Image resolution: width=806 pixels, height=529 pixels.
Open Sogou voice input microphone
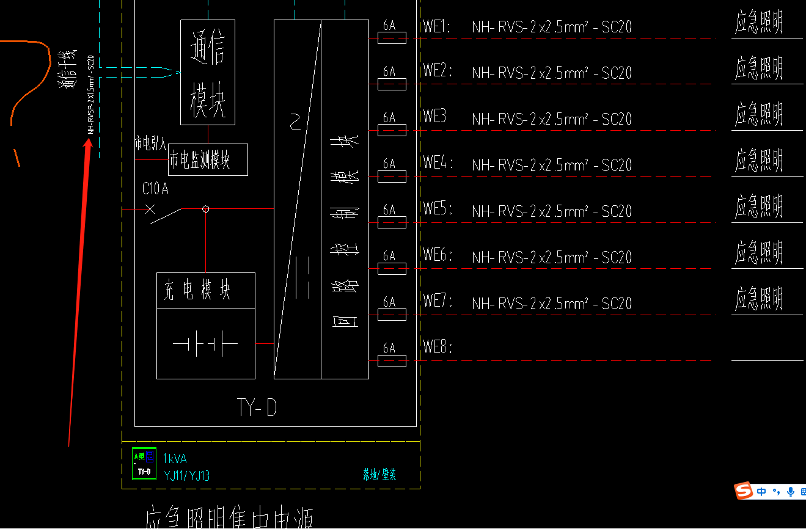tap(790, 491)
